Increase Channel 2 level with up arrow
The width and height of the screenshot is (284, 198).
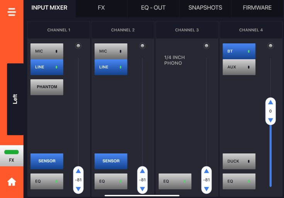coord(143,171)
